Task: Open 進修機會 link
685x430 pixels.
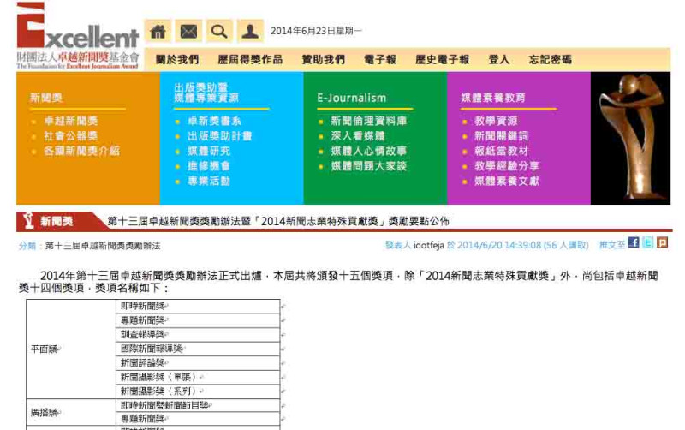Action: (x=209, y=166)
